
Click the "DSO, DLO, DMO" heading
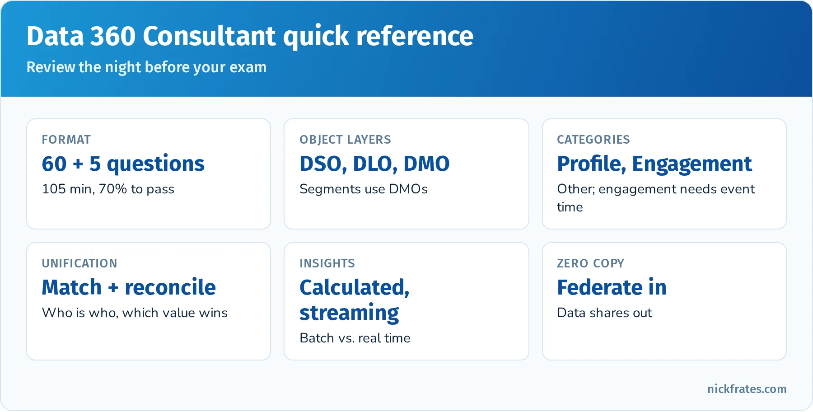click(374, 164)
